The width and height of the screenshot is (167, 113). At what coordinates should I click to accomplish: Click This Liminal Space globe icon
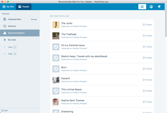pos(56,91)
